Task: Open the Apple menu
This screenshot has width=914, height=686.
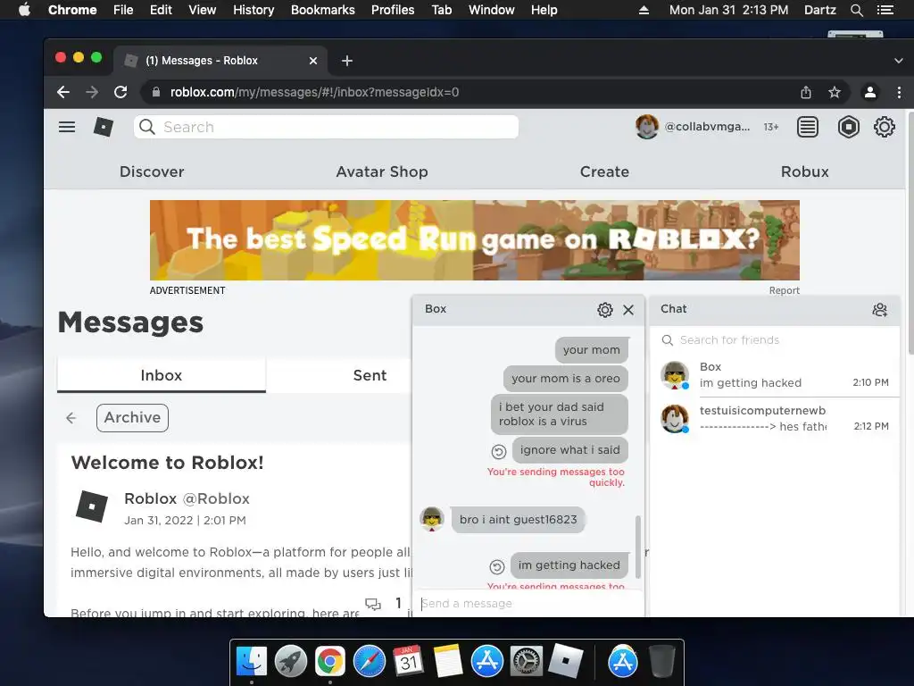Action: point(24,10)
